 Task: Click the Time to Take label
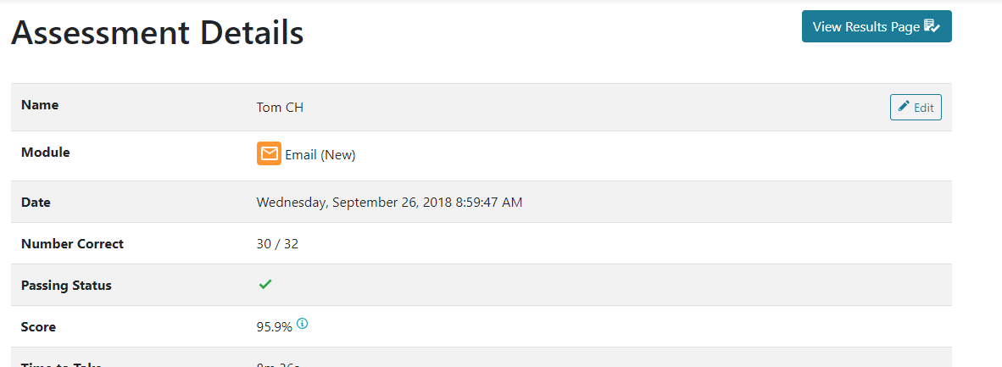tap(61, 364)
